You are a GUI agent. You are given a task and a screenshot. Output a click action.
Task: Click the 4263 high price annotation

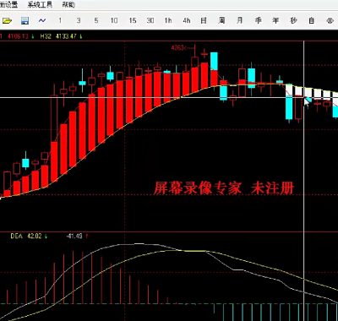pos(178,48)
